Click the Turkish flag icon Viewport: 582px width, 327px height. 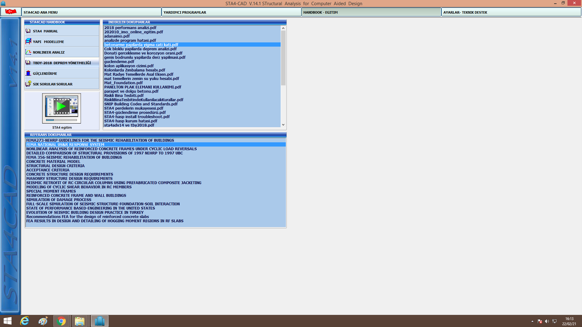[11, 12]
